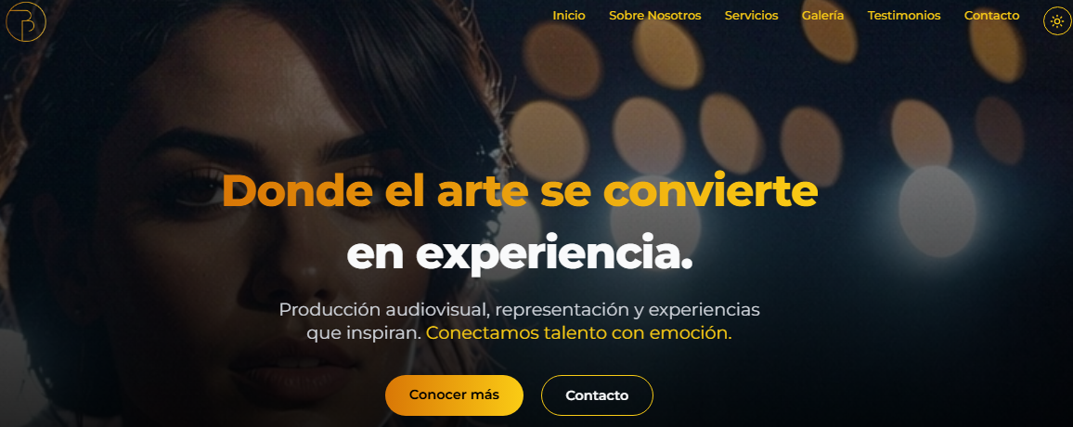The width and height of the screenshot is (1073, 427).
Task: Open the Sobre Nosotros nav link
Action: (655, 16)
